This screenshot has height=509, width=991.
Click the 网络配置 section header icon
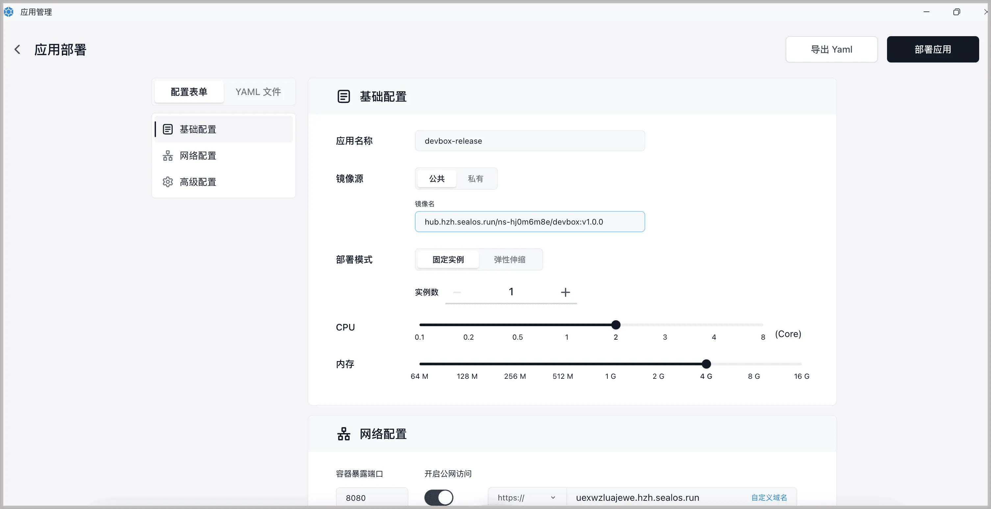pyautogui.click(x=343, y=434)
